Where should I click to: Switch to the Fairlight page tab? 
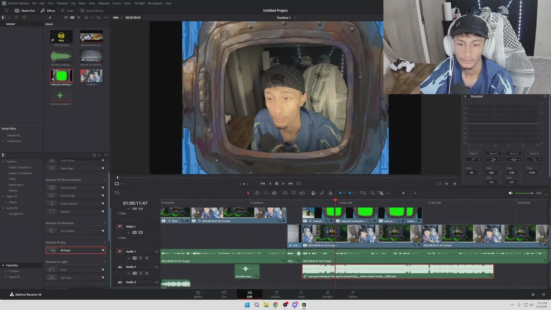tap(327, 294)
